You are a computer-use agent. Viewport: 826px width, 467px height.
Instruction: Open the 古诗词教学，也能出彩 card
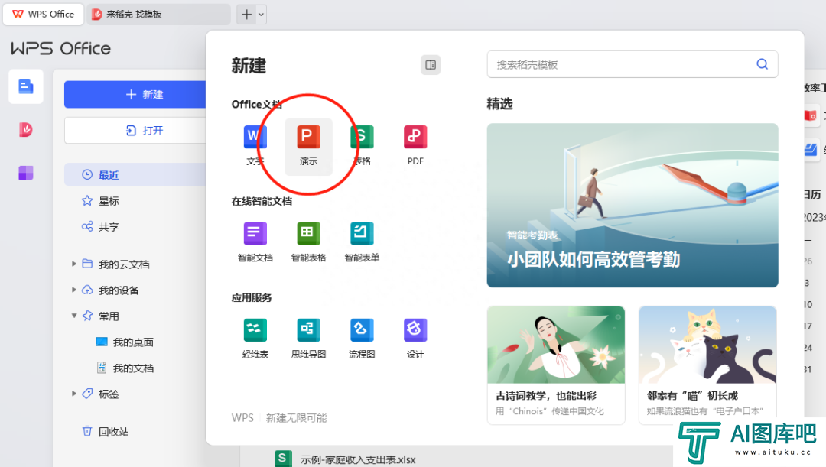(x=556, y=365)
